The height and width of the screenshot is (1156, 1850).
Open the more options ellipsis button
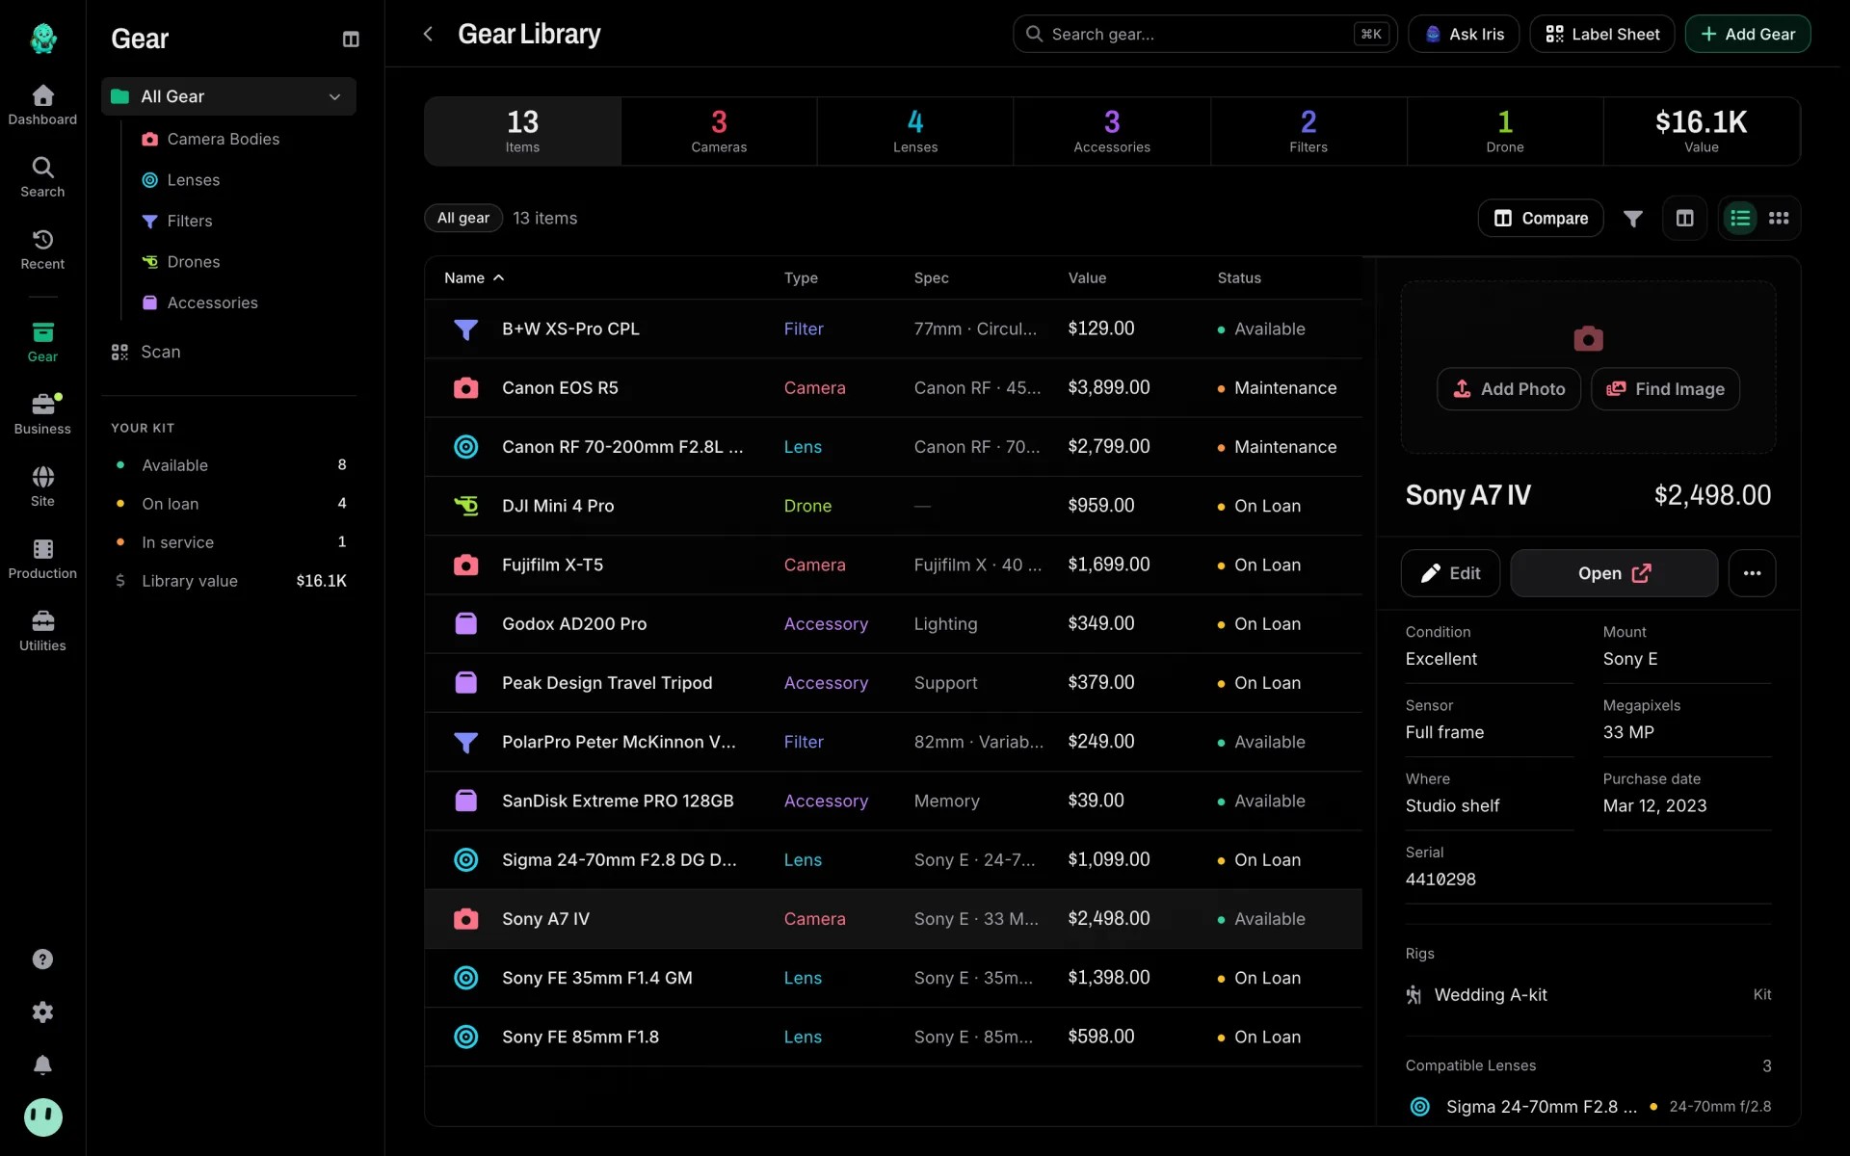pos(1752,573)
